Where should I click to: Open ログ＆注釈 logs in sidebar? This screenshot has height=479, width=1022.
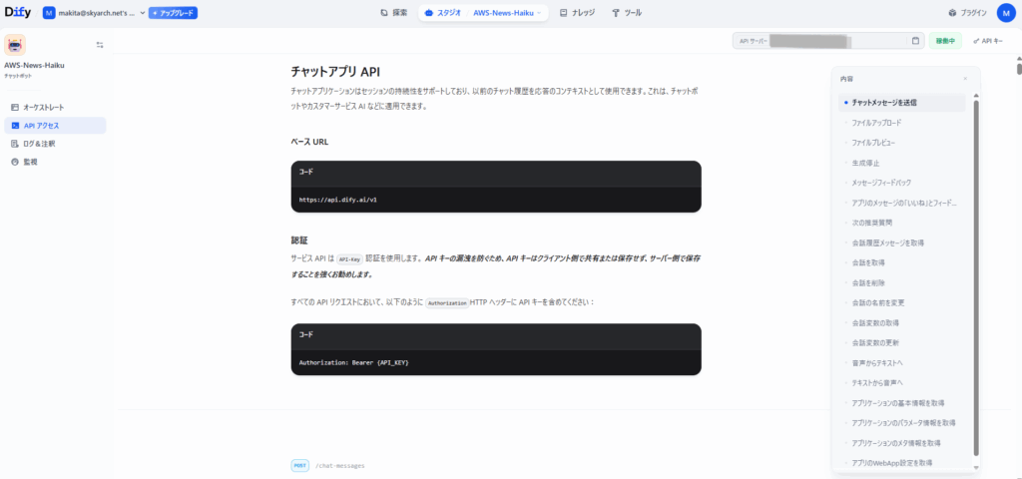[x=40, y=144]
